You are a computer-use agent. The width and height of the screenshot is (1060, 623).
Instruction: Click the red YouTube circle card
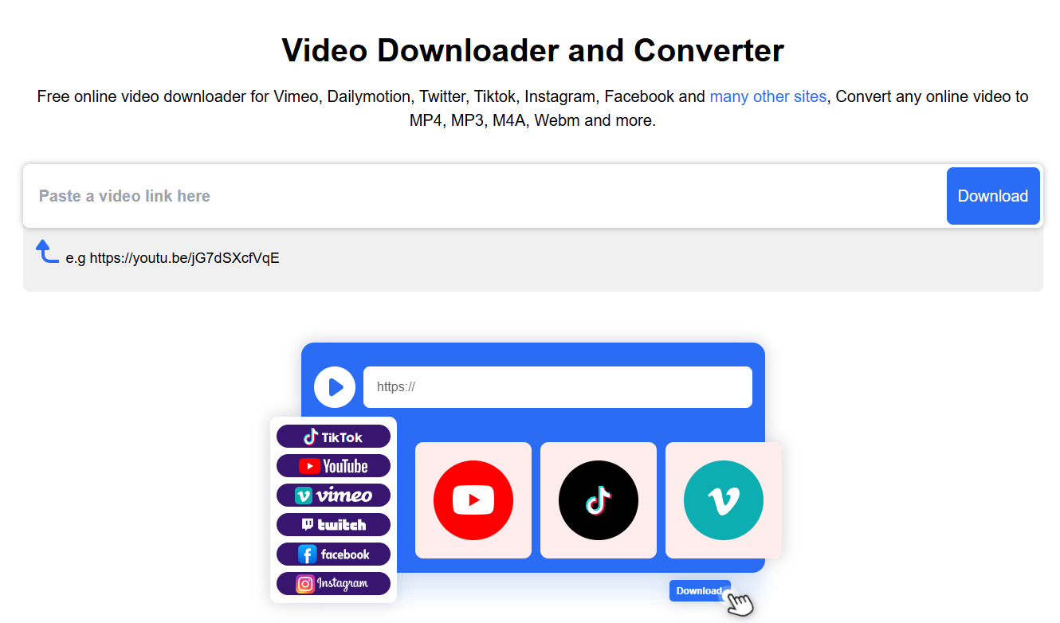473,500
